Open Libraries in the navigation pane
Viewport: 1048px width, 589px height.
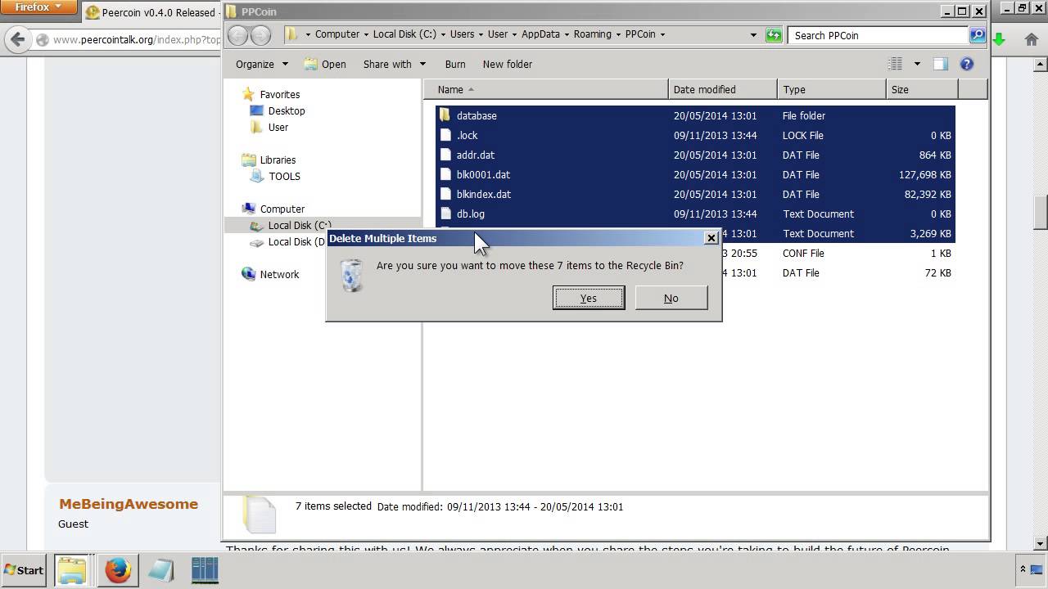tap(278, 160)
